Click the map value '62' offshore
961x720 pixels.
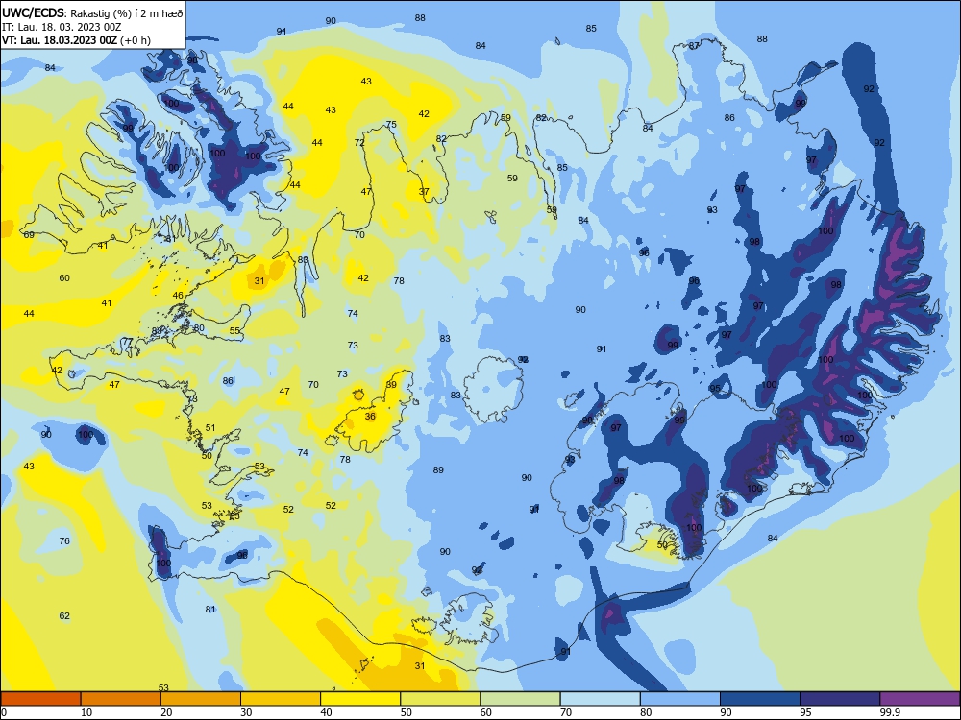64,616
